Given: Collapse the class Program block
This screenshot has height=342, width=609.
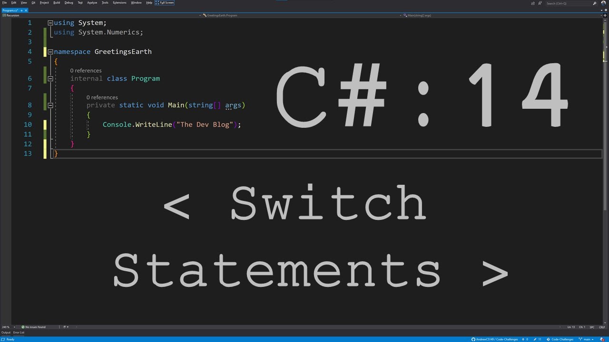Looking at the screenshot, I should pos(50,79).
